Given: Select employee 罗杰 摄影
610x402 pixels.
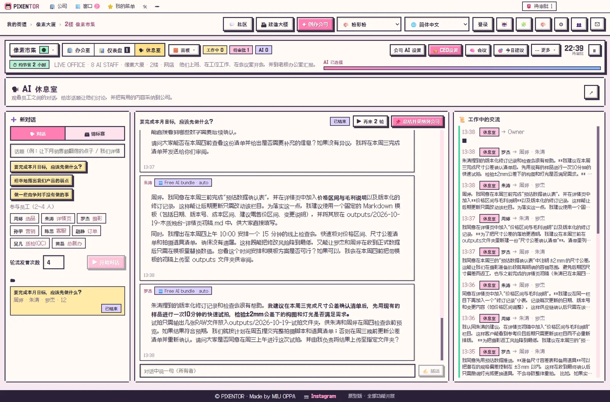Looking at the screenshot, I should (x=91, y=219).
